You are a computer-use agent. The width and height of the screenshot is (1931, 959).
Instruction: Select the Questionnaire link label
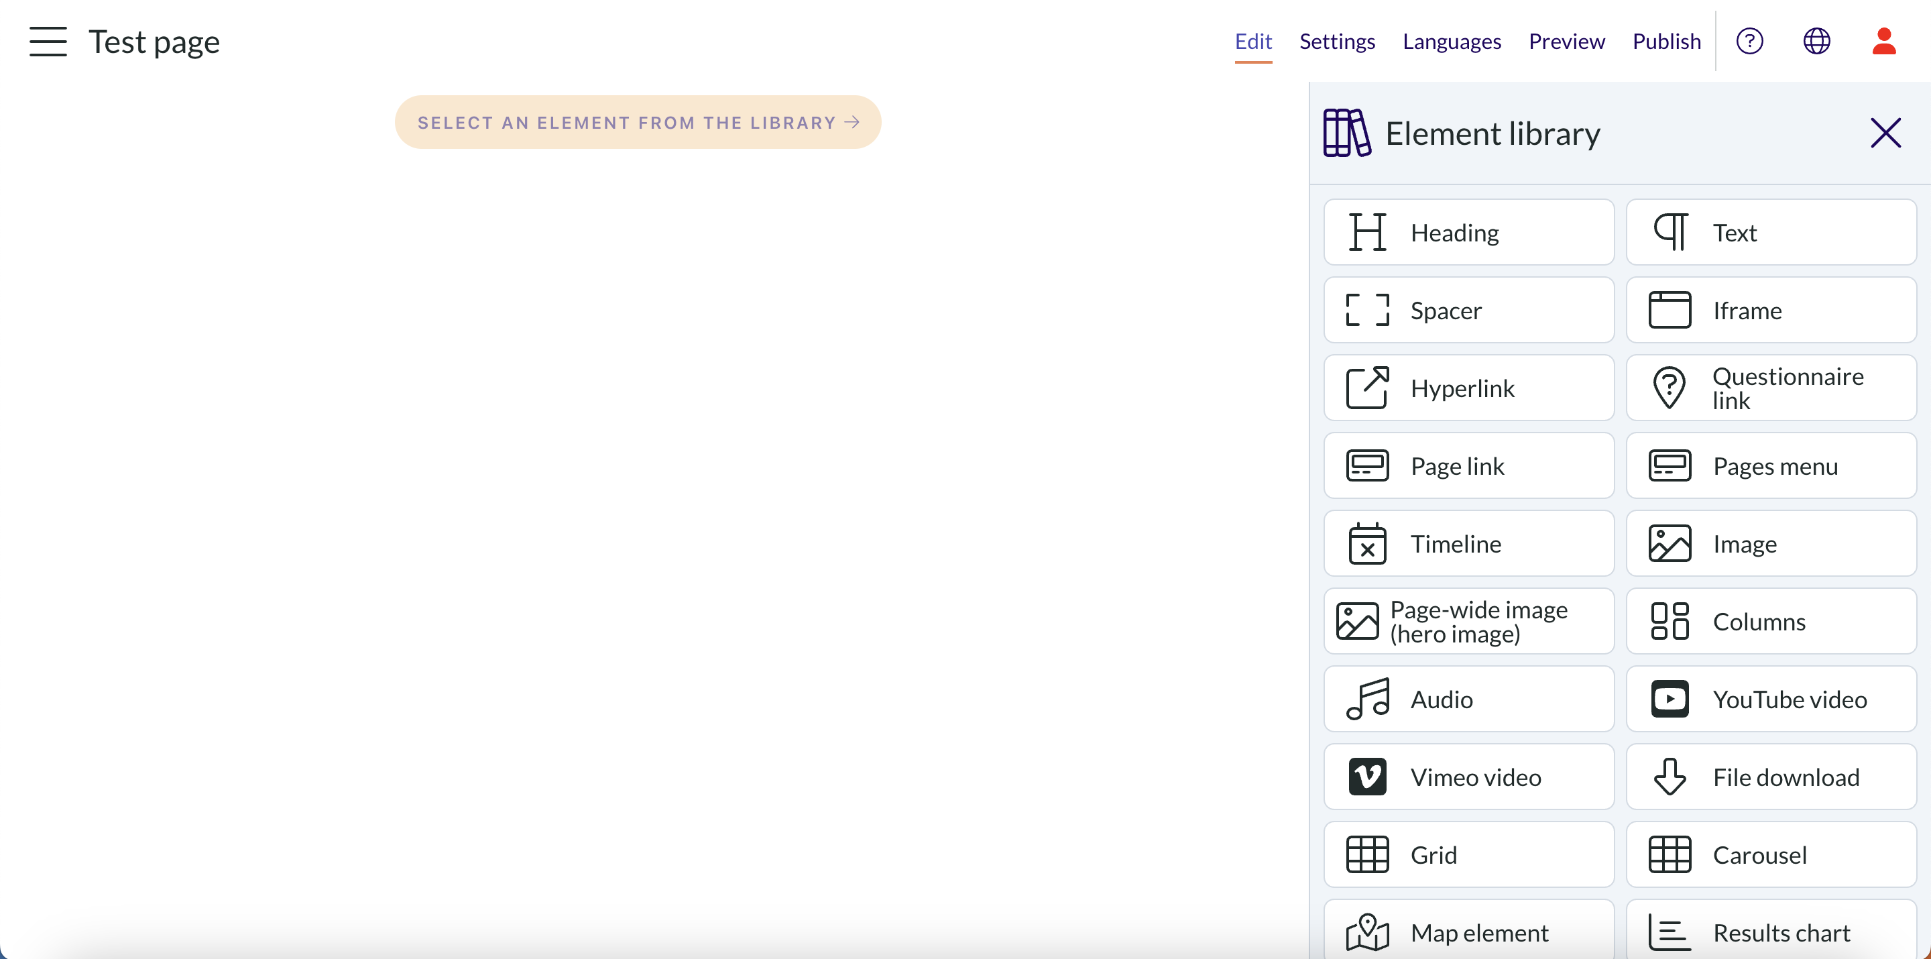point(1788,388)
